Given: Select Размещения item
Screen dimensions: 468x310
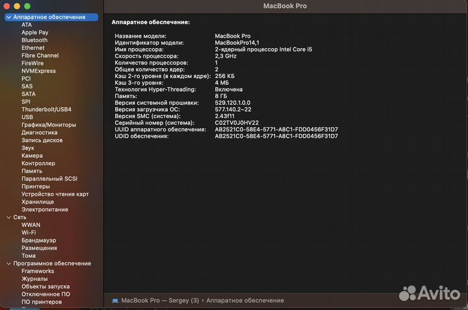Looking at the screenshot, I should 39,248.
